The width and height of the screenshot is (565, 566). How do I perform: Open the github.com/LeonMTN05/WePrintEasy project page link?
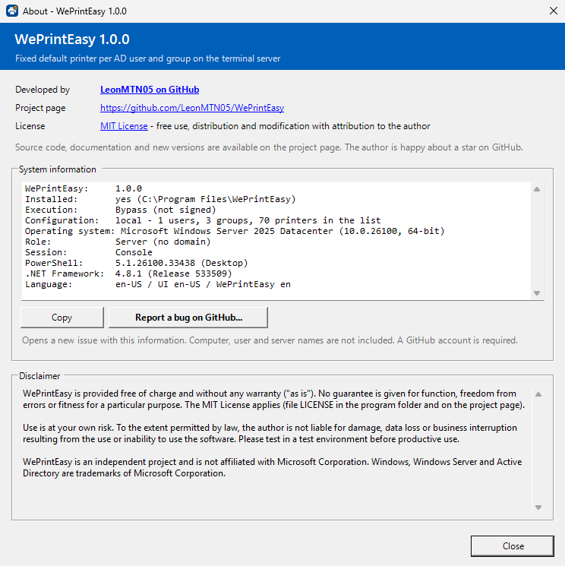(192, 108)
